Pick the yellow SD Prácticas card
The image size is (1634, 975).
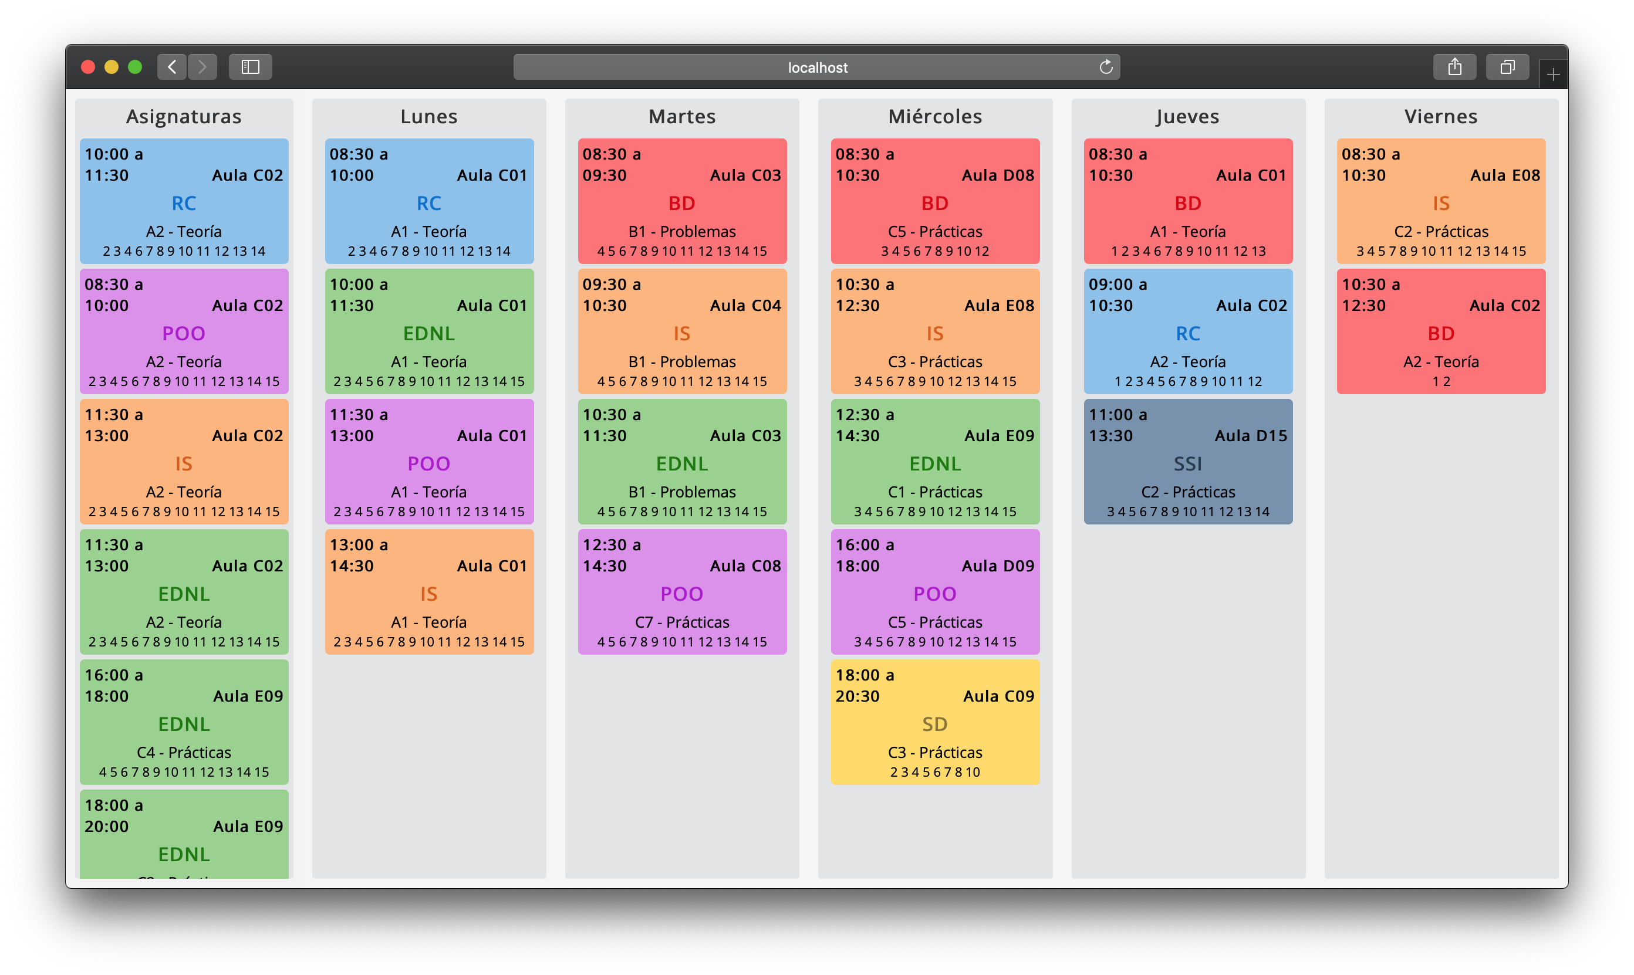tap(934, 722)
